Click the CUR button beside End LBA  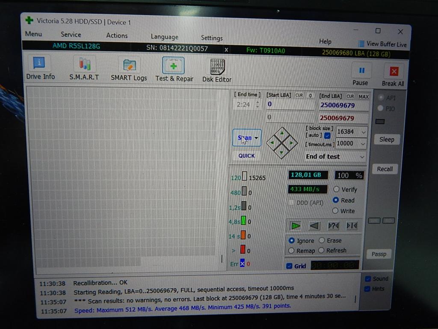(x=350, y=96)
